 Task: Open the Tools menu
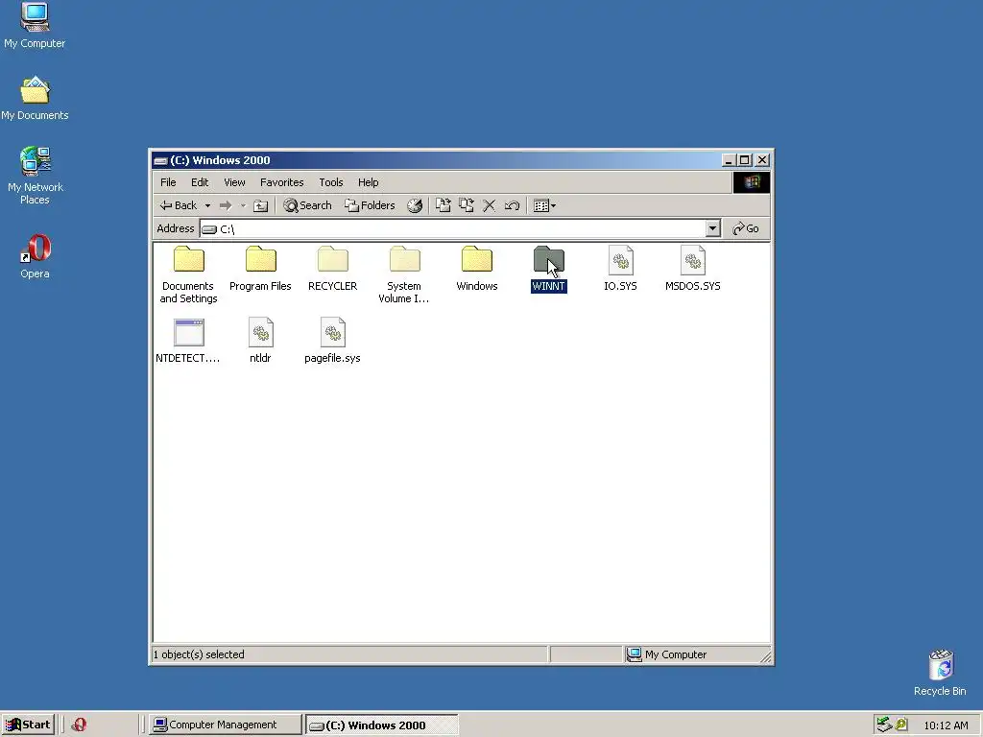pyautogui.click(x=331, y=182)
